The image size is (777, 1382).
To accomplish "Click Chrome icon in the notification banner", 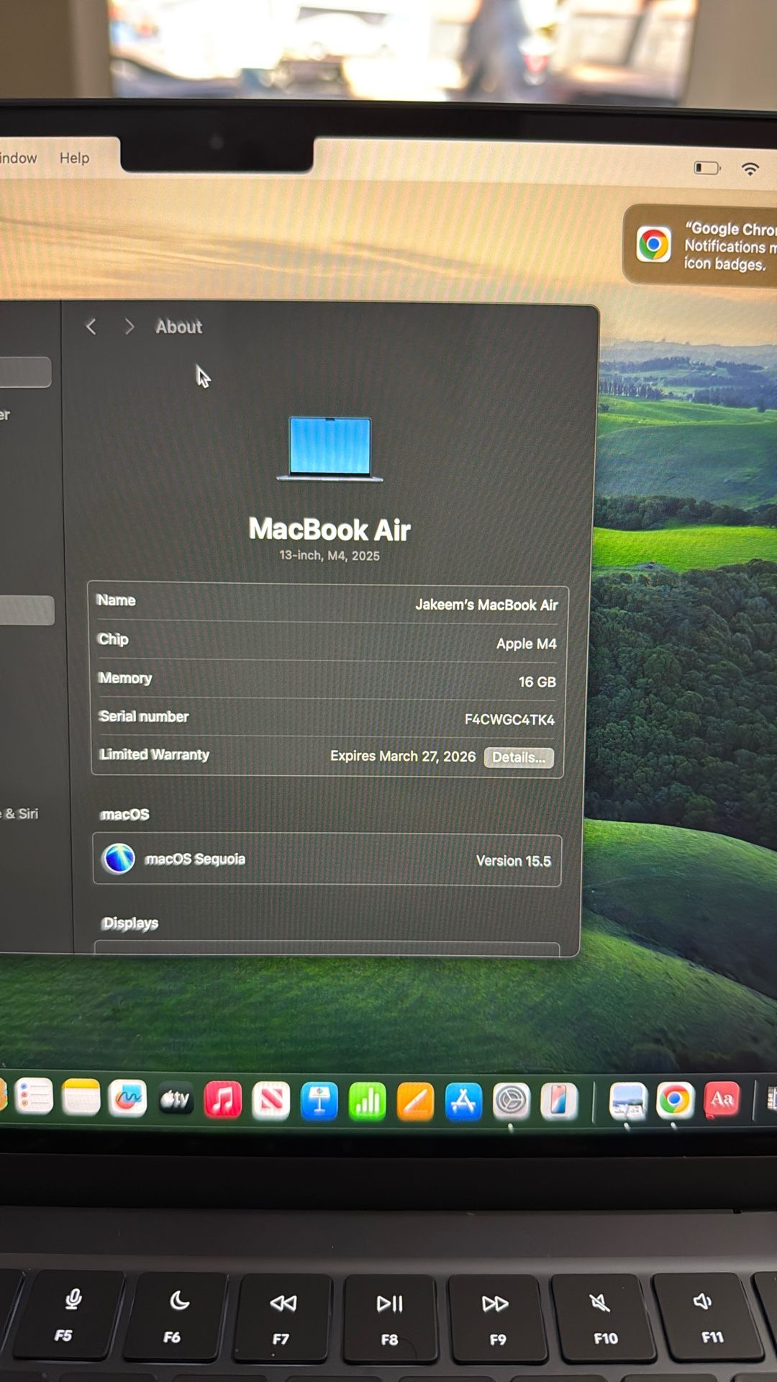I will click(x=653, y=244).
